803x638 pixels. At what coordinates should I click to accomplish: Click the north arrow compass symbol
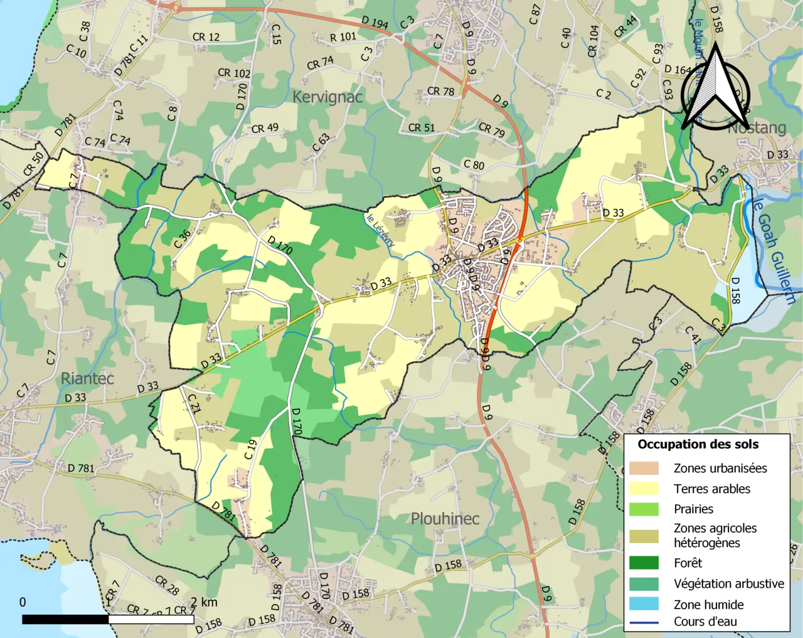pyautogui.click(x=715, y=88)
